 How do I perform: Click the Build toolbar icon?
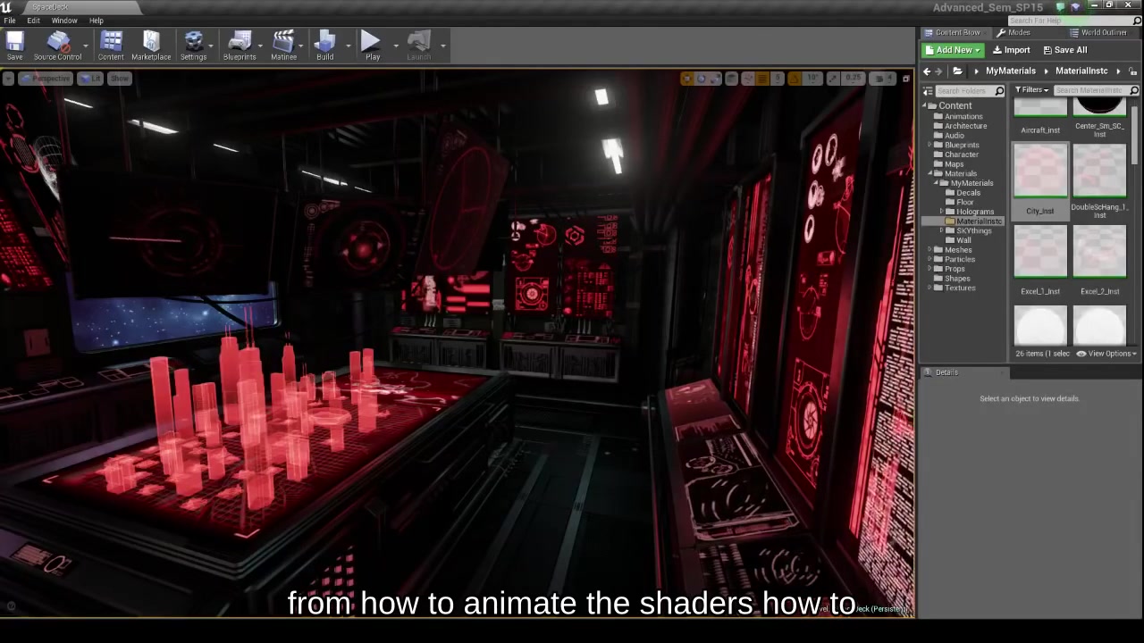(325, 46)
